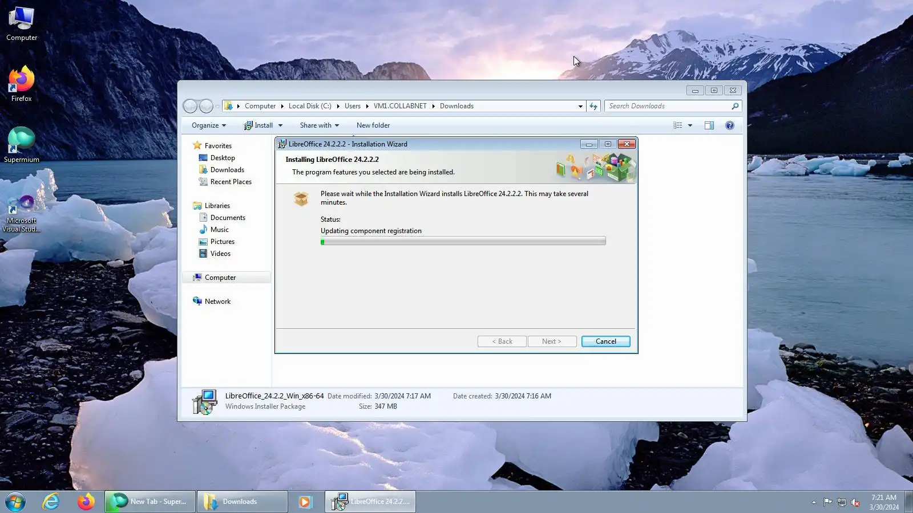Image resolution: width=913 pixels, height=513 pixels.
Task: Click Users in the address breadcrumb
Action: tap(353, 106)
